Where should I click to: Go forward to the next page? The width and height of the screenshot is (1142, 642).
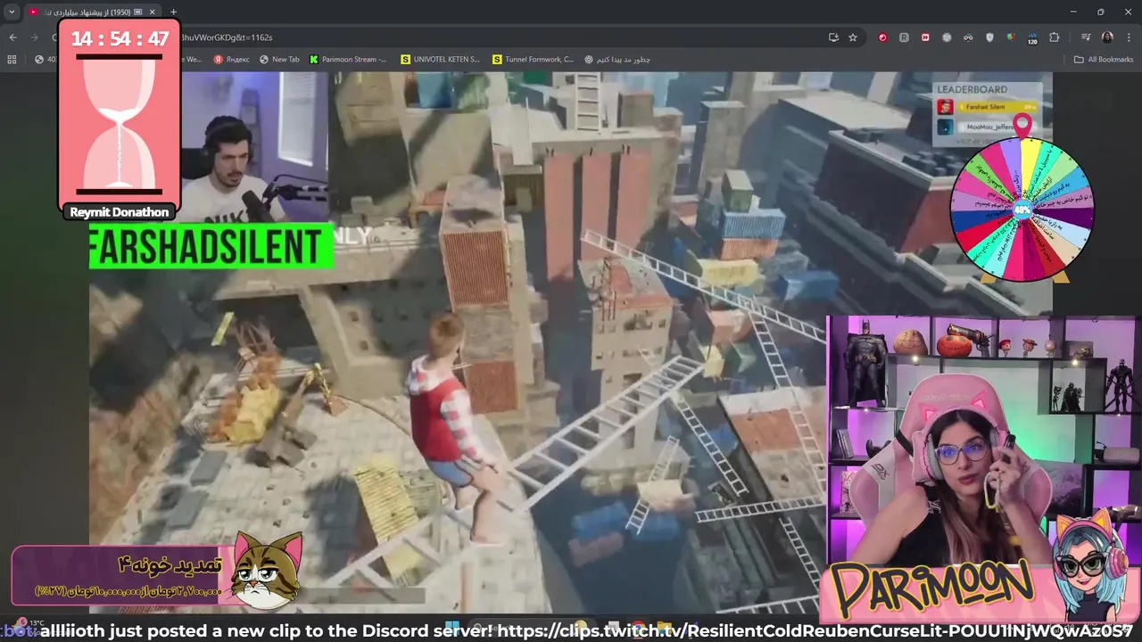(x=34, y=37)
